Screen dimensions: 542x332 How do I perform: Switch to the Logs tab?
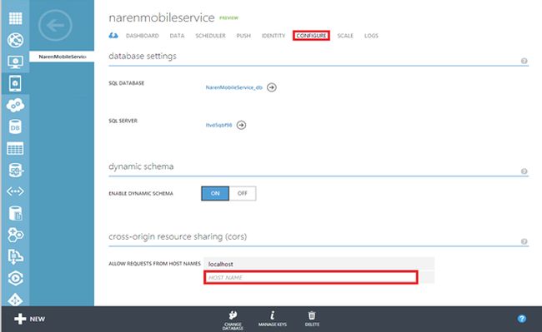point(371,36)
